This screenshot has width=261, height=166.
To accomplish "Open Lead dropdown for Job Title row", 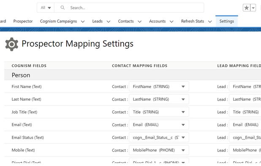I will [245, 112].
